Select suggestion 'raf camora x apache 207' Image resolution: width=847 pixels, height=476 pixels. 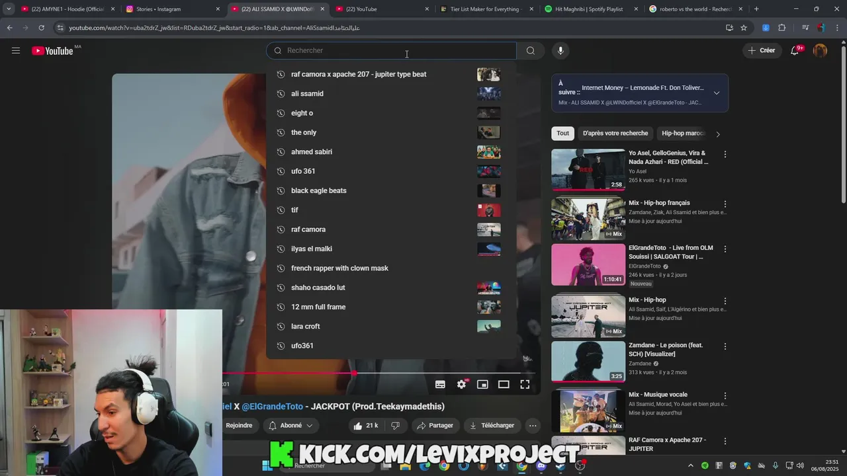click(391, 74)
